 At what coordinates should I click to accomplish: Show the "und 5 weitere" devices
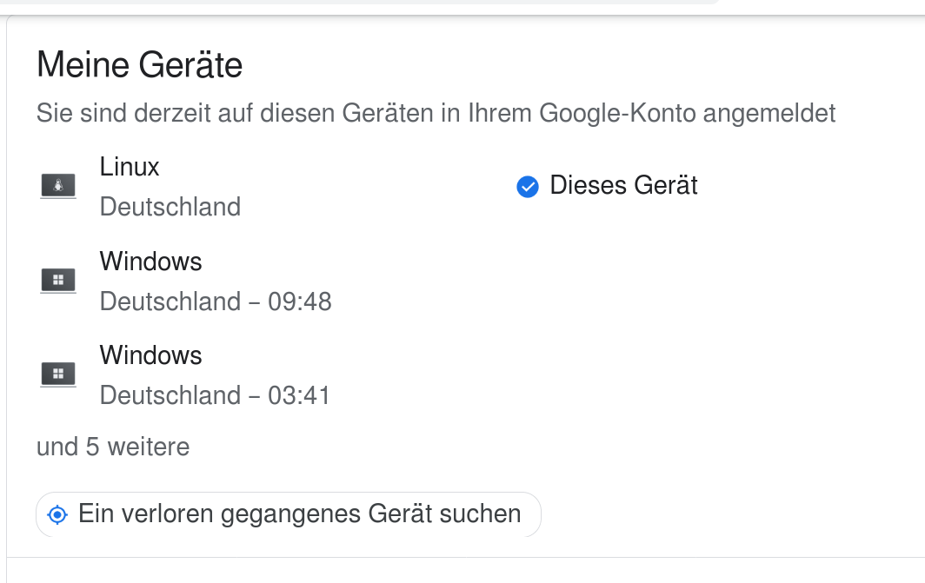pyautogui.click(x=113, y=447)
